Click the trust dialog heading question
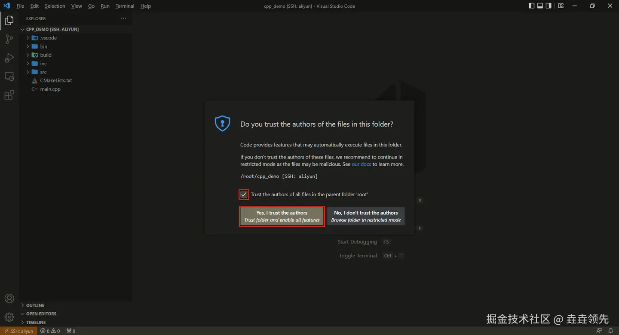 pyautogui.click(x=317, y=124)
